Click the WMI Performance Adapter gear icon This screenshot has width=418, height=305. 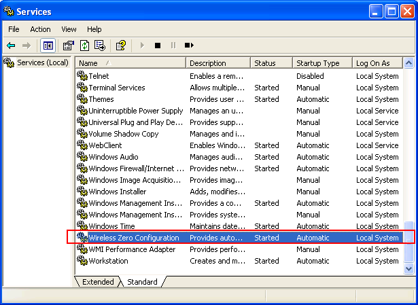pos(82,249)
